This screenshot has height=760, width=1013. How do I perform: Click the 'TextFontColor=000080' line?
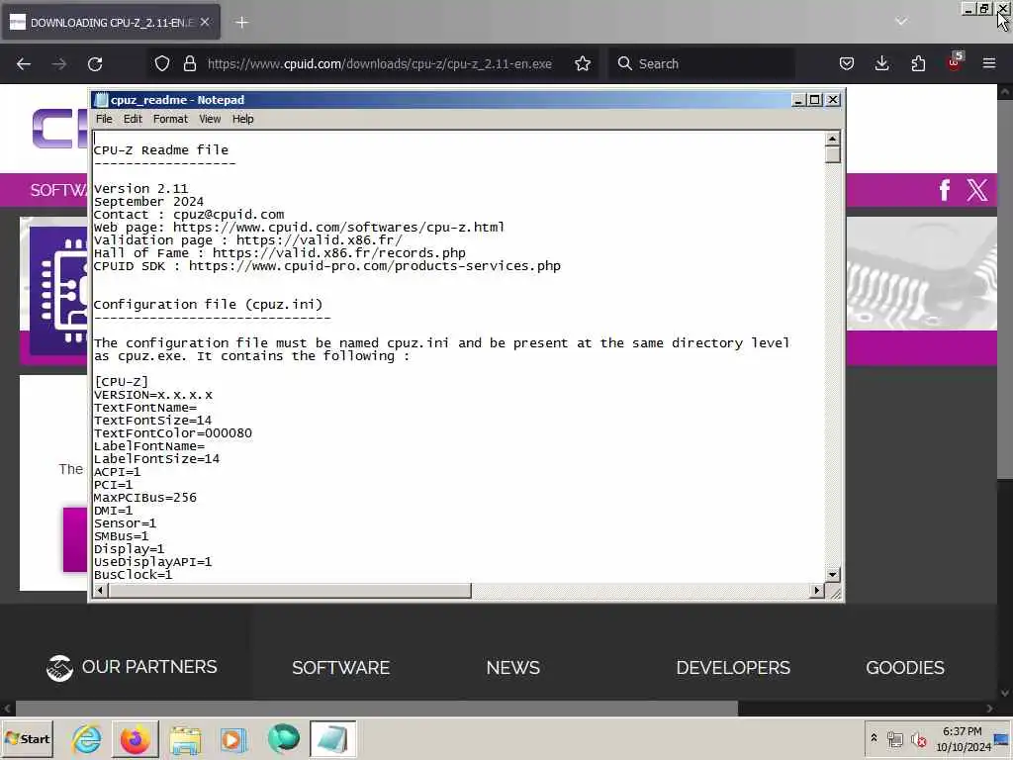point(173,433)
